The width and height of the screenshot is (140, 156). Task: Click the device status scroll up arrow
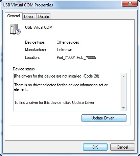click(x=123, y=76)
